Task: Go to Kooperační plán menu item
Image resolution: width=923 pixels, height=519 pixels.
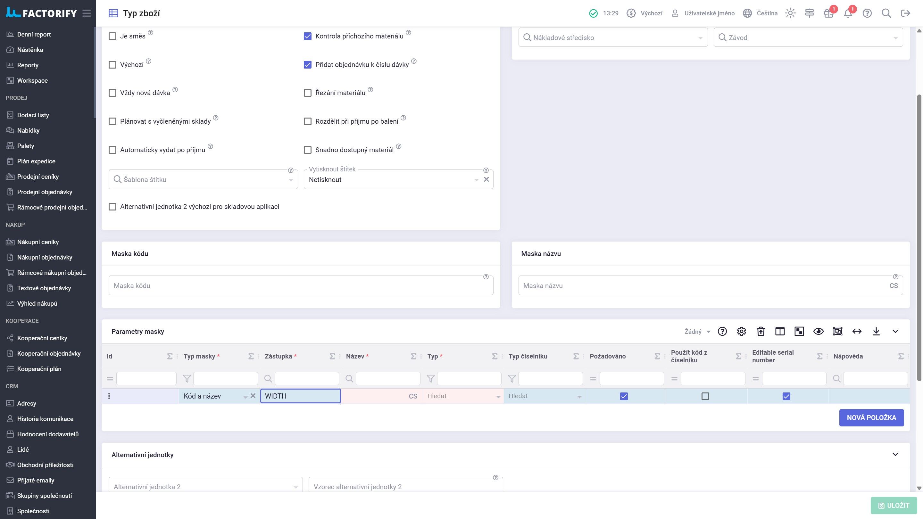Action: (39, 369)
